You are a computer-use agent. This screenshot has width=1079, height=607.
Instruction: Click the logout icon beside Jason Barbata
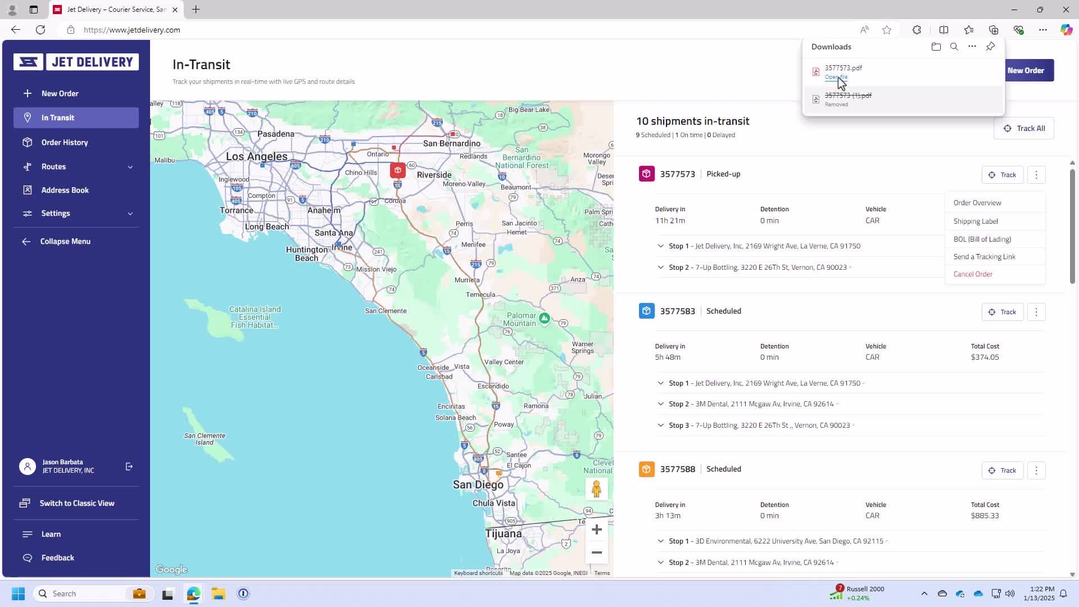(x=129, y=466)
